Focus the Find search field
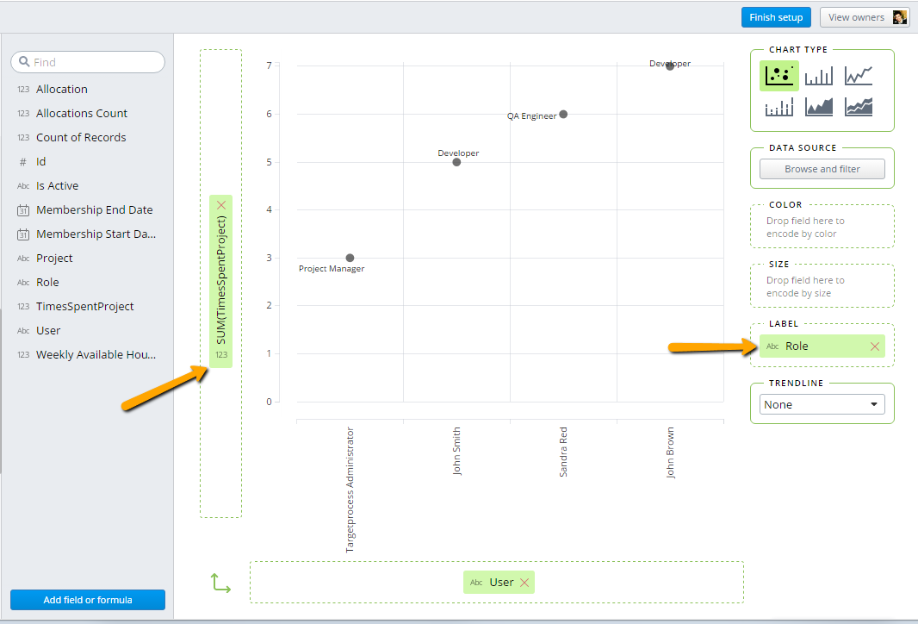Image resolution: width=918 pixels, height=624 pixels. [x=88, y=62]
